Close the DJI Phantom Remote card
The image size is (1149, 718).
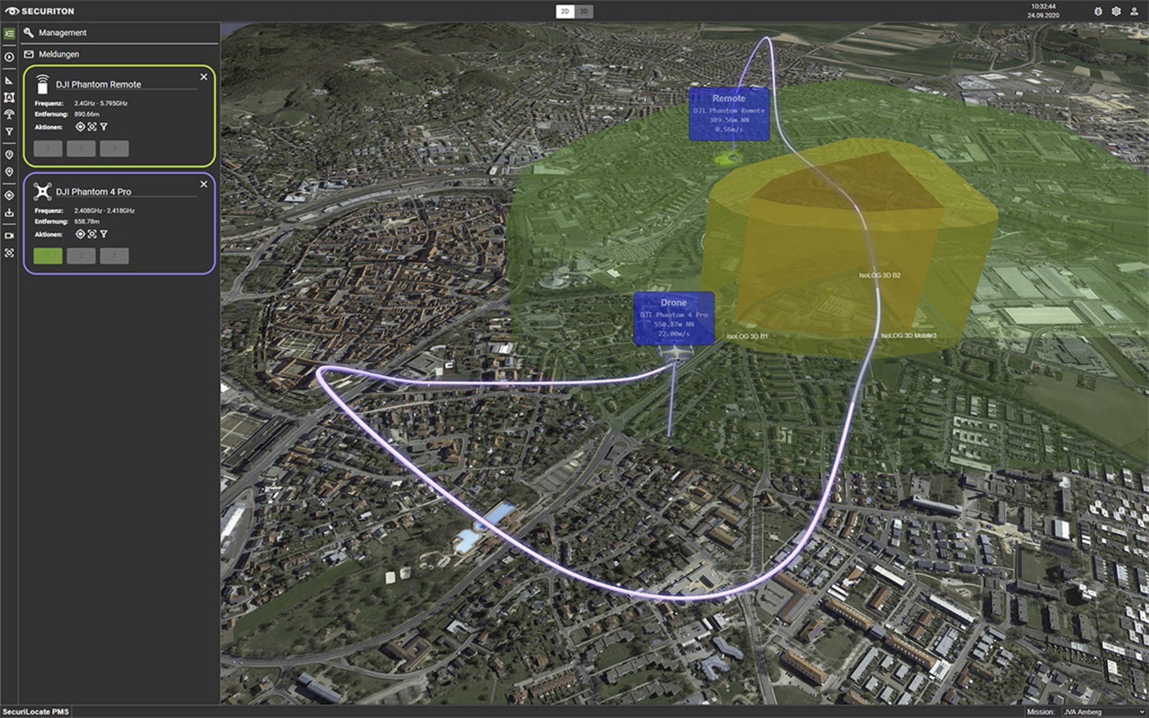203,77
